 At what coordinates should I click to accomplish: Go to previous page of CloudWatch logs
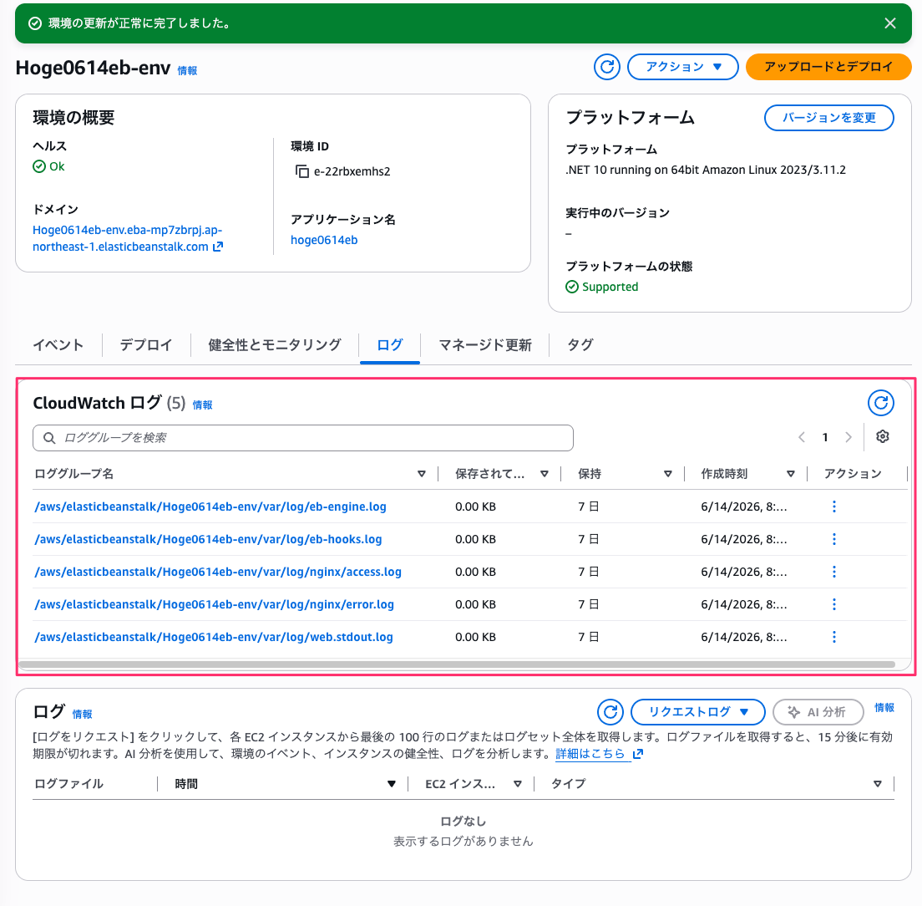[802, 437]
